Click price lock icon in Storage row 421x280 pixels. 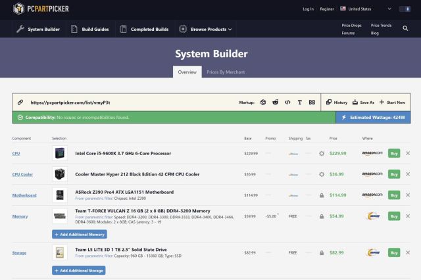pos(322,252)
